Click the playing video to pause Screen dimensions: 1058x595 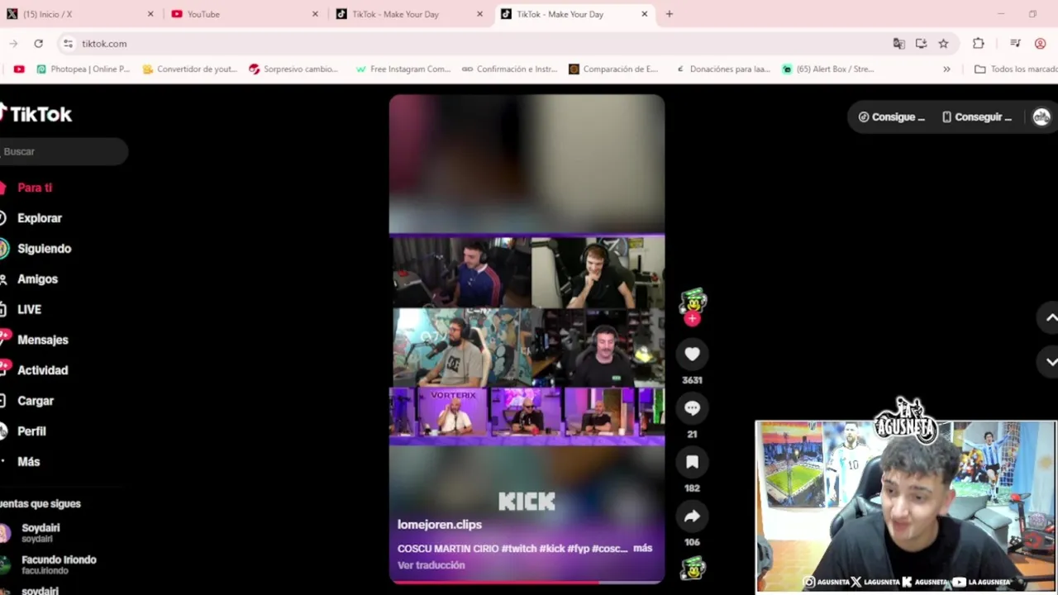click(x=527, y=339)
